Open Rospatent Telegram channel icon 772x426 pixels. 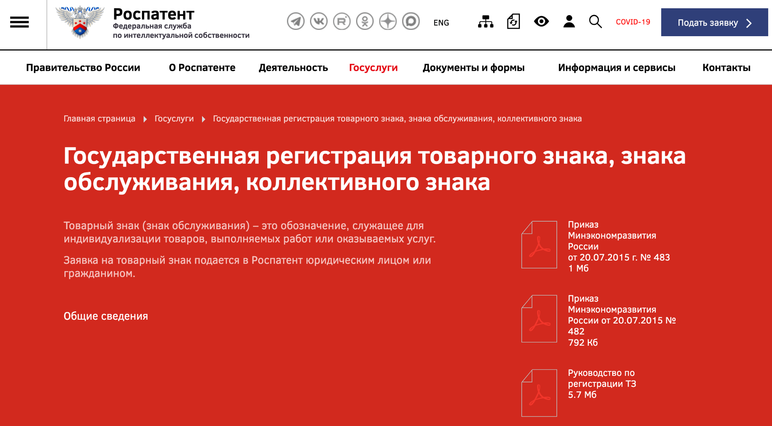click(296, 21)
